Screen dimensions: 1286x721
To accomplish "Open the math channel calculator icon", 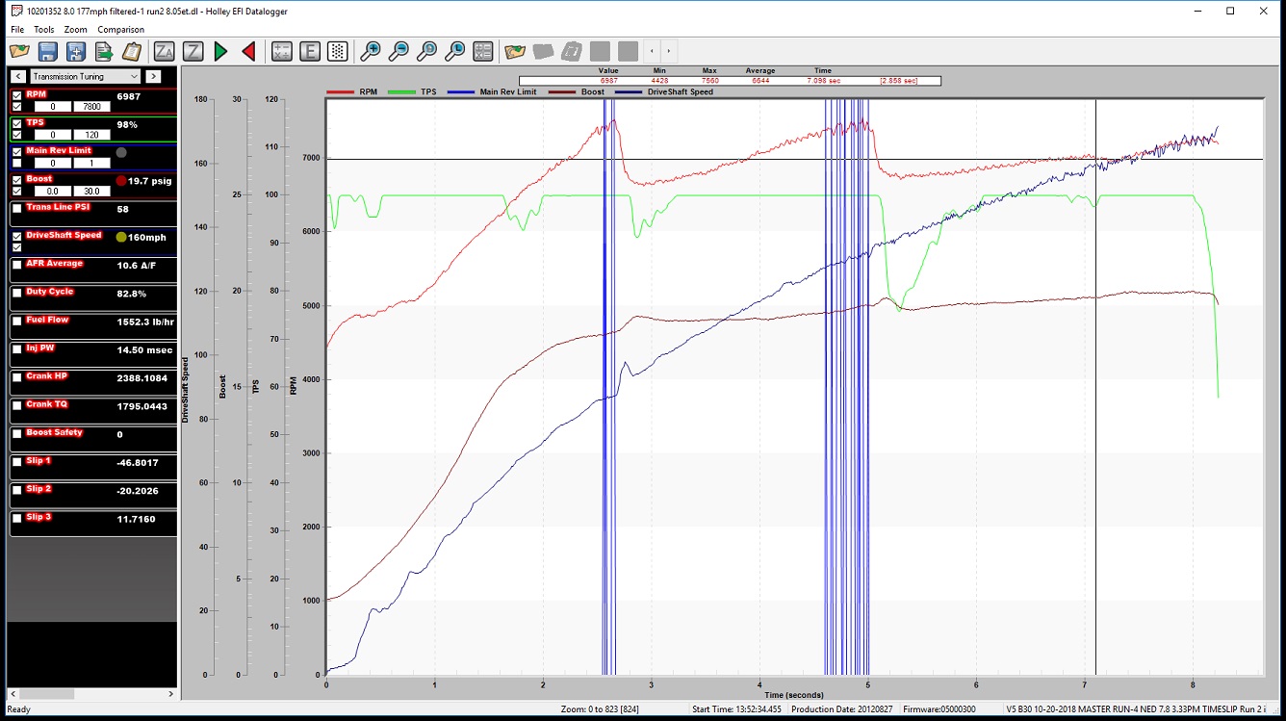I will point(281,51).
